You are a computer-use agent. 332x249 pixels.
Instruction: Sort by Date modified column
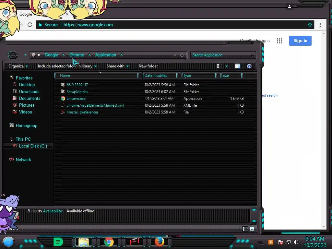[160, 75]
